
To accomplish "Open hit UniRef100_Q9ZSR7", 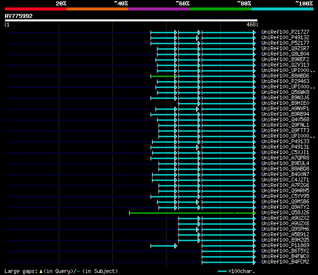I will pyautogui.click(x=285, y=49).
